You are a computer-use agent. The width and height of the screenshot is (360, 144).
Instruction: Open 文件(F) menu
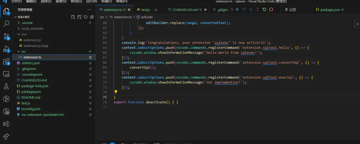[17, 1]
